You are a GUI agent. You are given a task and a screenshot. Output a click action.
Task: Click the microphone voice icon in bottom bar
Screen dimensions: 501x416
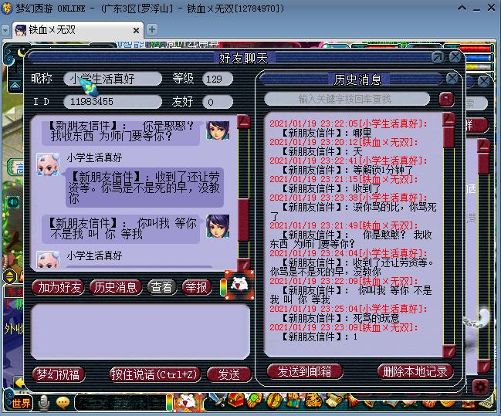[44, 403]
